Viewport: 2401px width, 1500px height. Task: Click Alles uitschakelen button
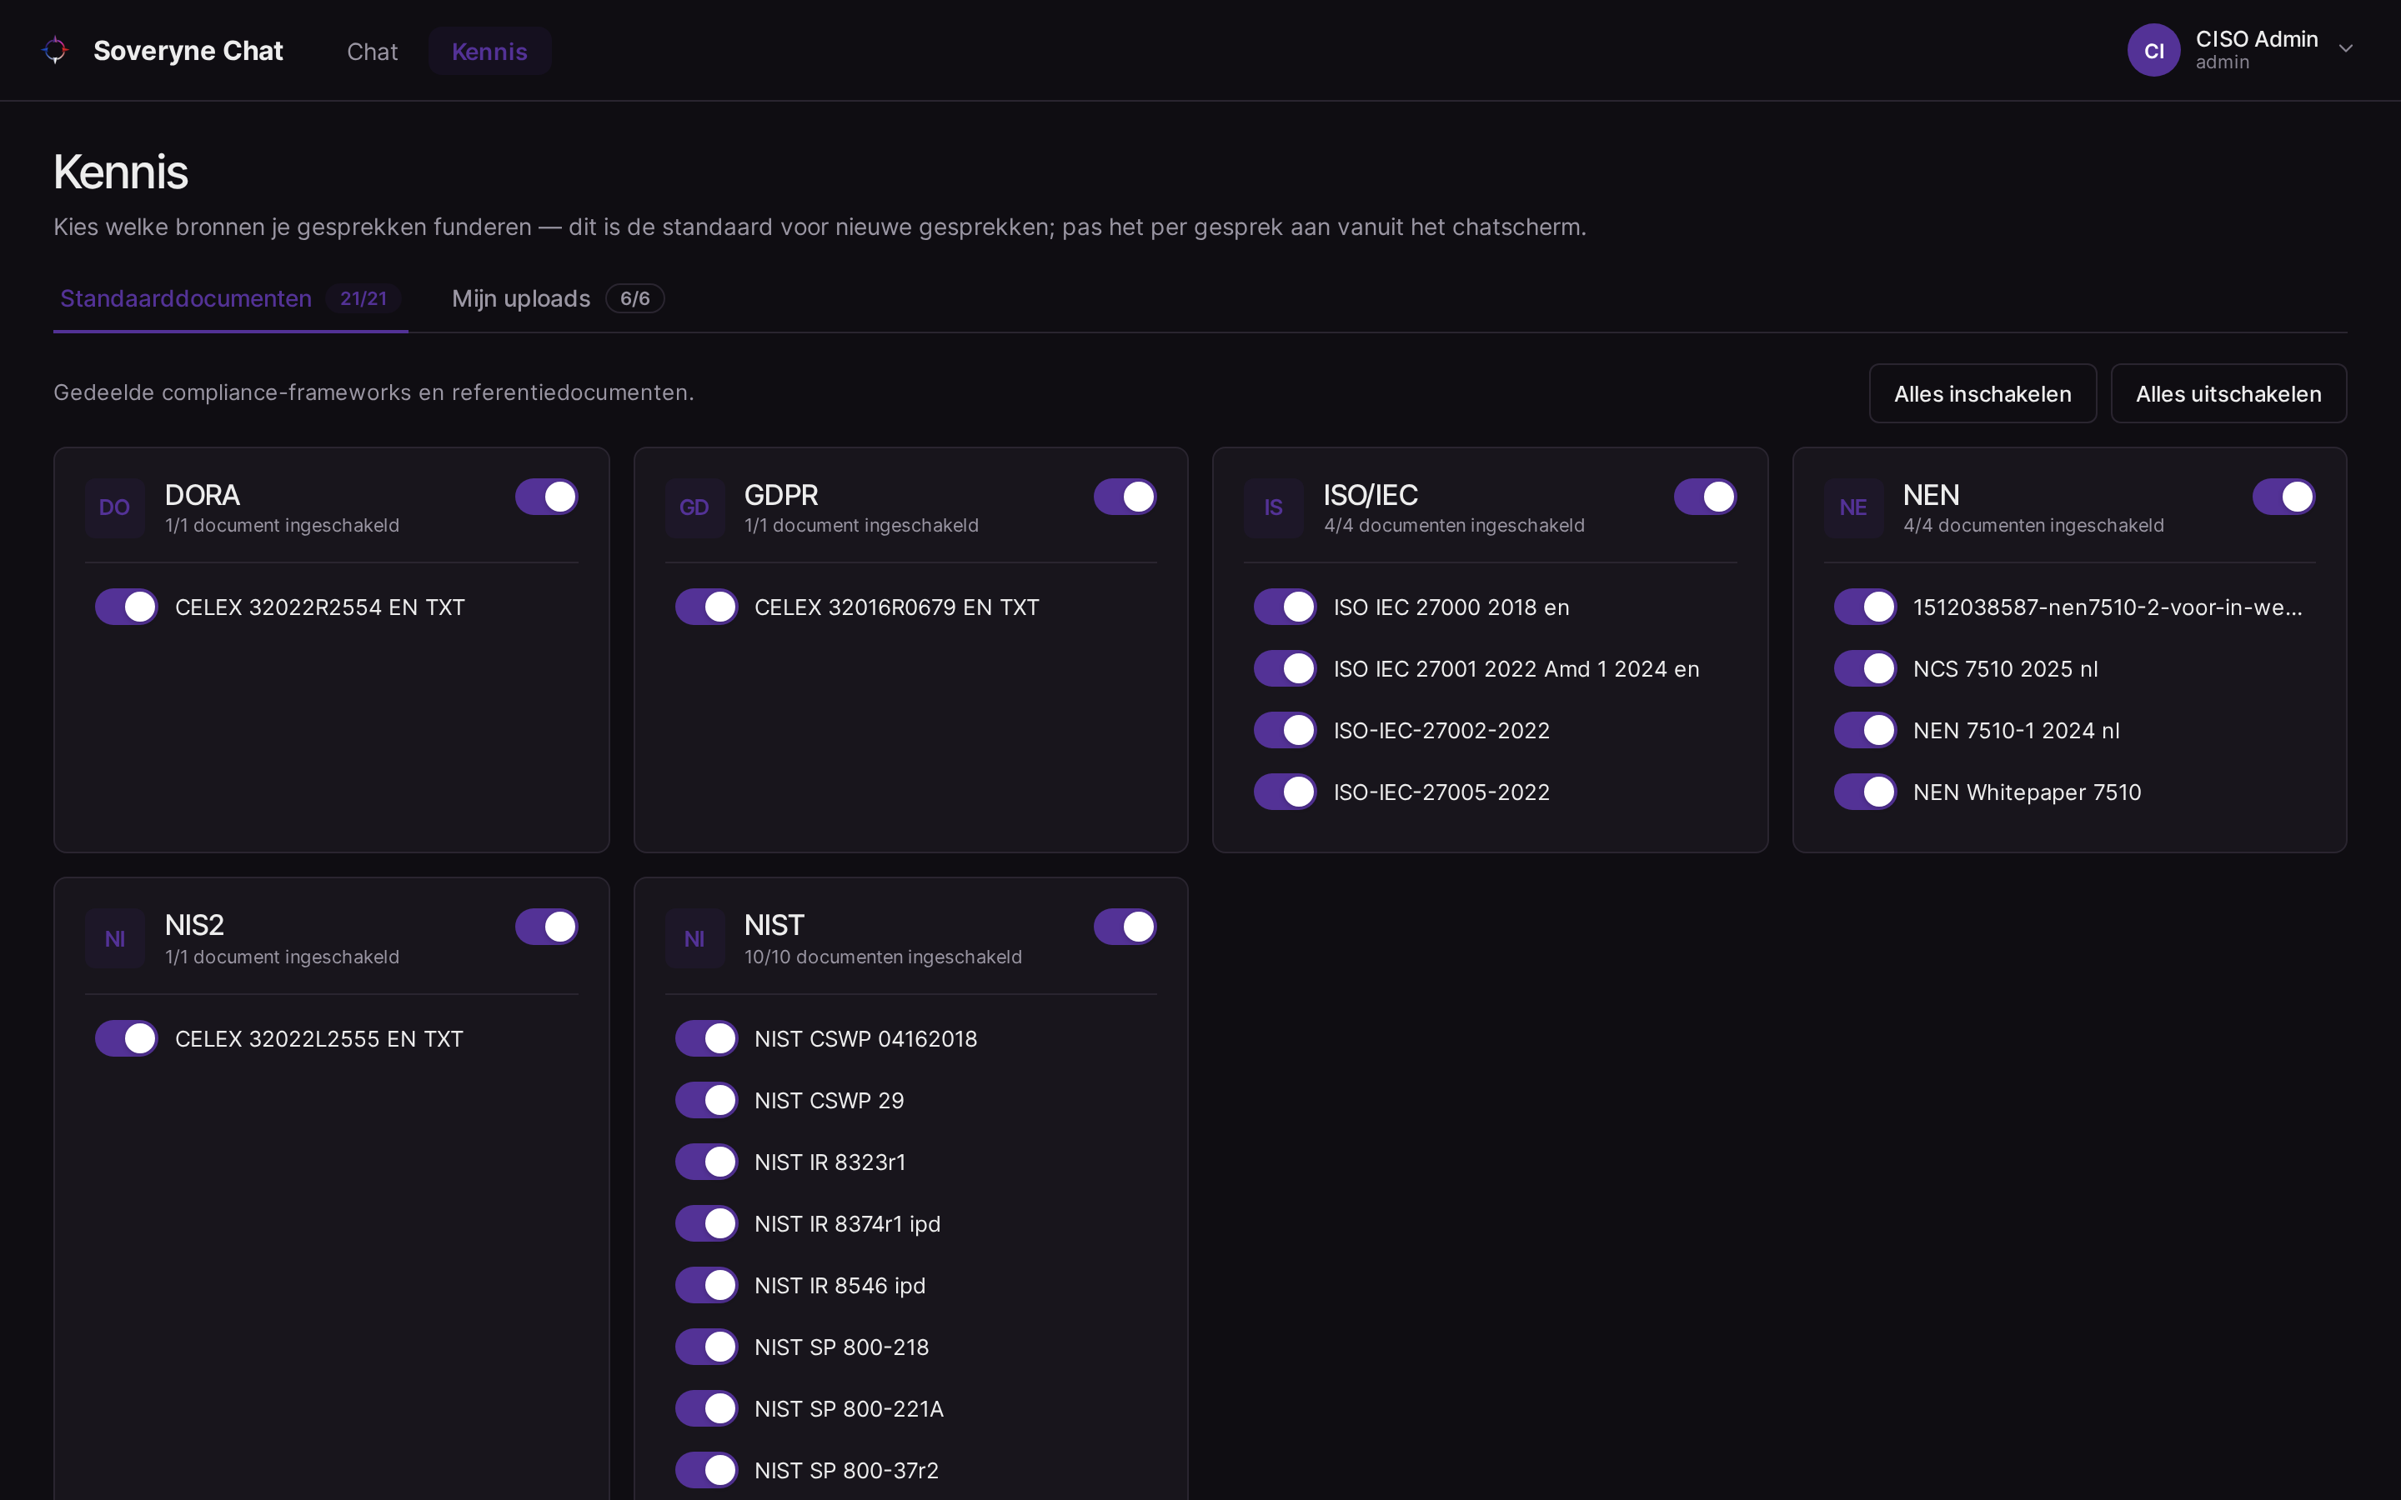pos(2228,394)
